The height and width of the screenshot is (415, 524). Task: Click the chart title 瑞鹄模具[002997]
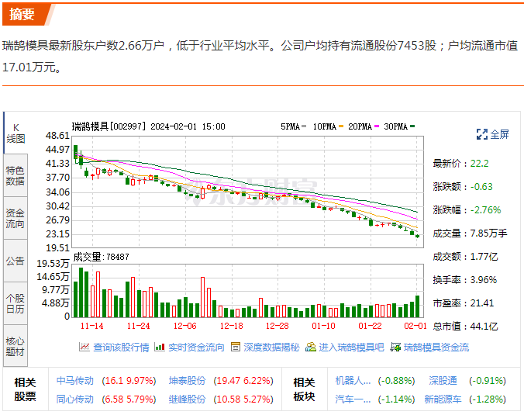(109, 126)
